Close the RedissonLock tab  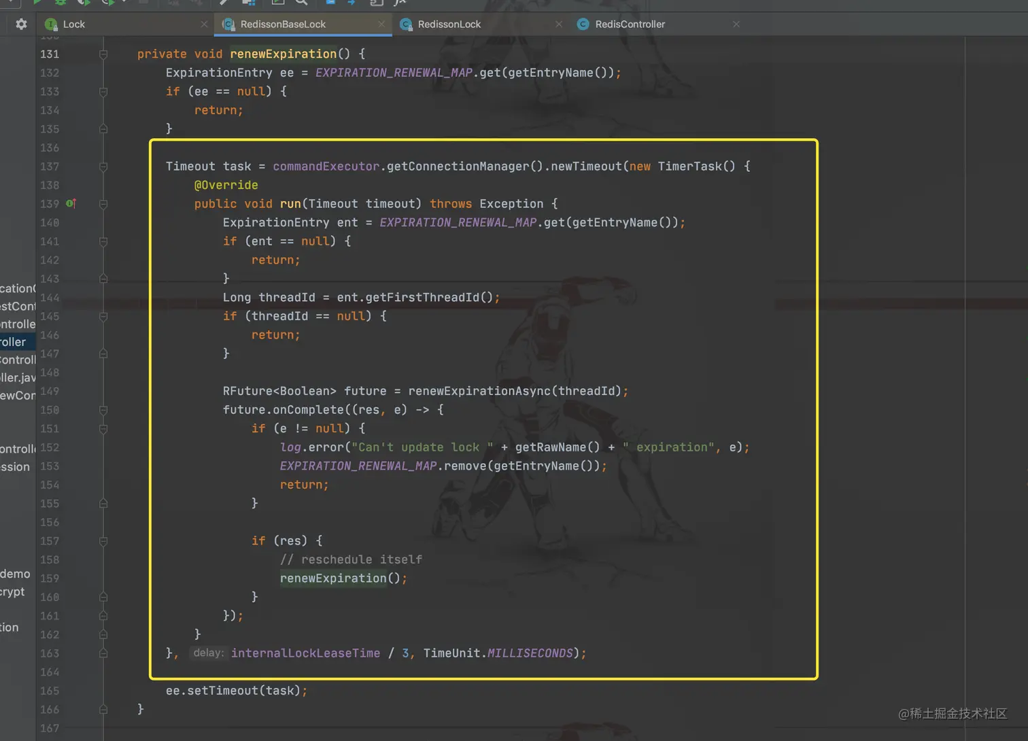tap(559, 24)
